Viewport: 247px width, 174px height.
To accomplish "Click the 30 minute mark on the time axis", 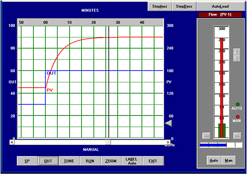I will pyautogui.click(x=118, y=23).
